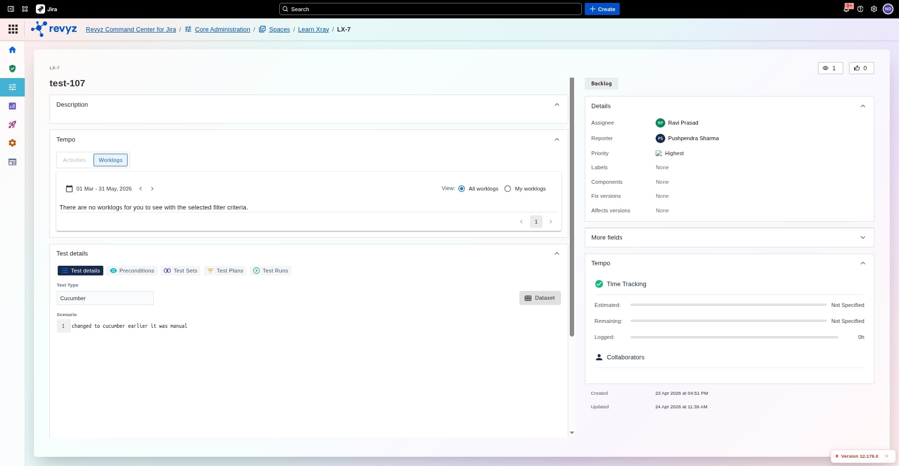This screenshot has height=466, width=899.
Task: Switch to the Activities tab
Action: [x=74, y=160]
